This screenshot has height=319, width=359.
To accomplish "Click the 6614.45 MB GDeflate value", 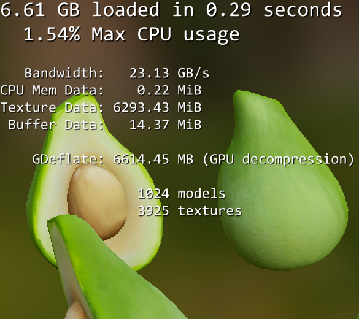I will click(x=153, y=159).
